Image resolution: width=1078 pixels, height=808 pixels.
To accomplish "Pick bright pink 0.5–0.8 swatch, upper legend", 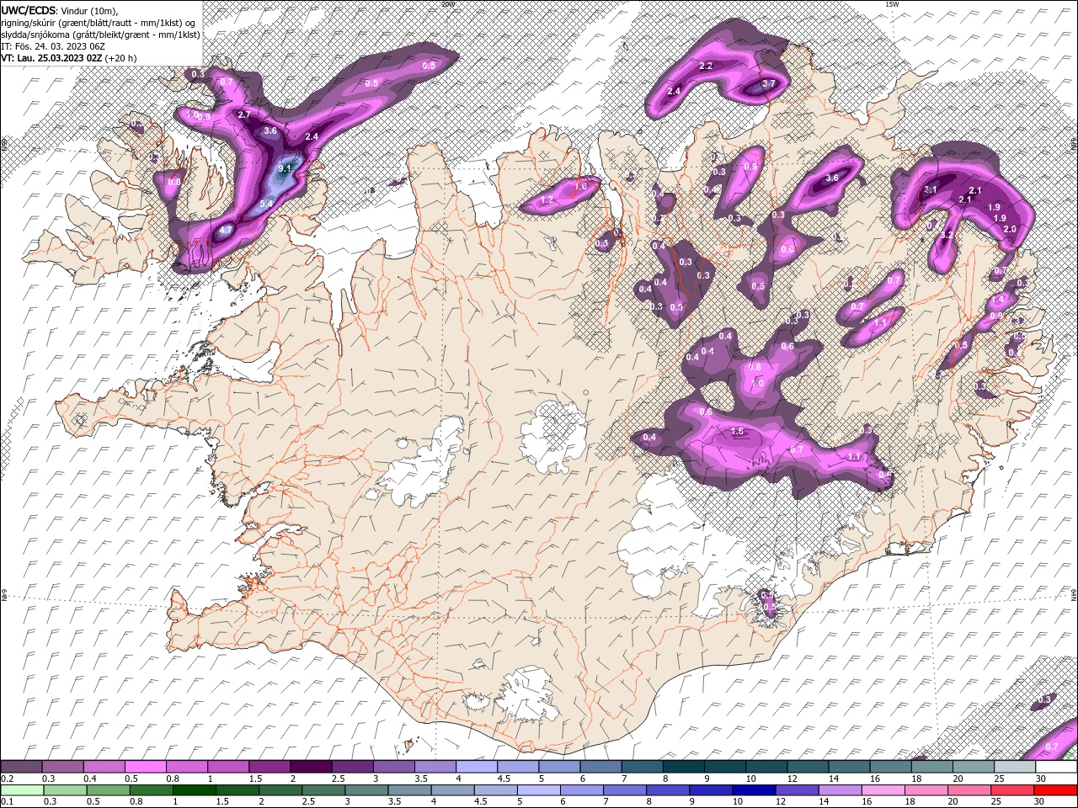I will pyautogui.click(x=146, y=767).
